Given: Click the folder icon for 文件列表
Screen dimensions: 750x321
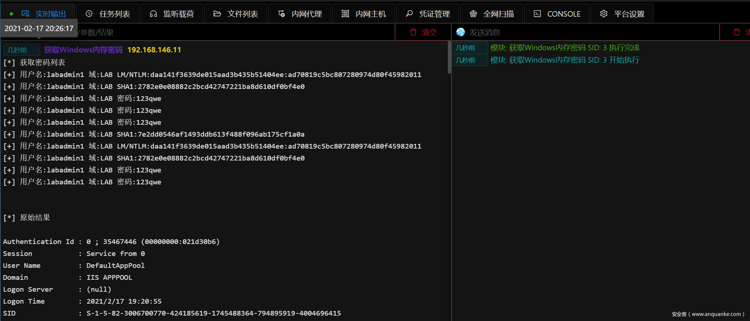Looking at the screenshot, I should [x=217, y=14].
